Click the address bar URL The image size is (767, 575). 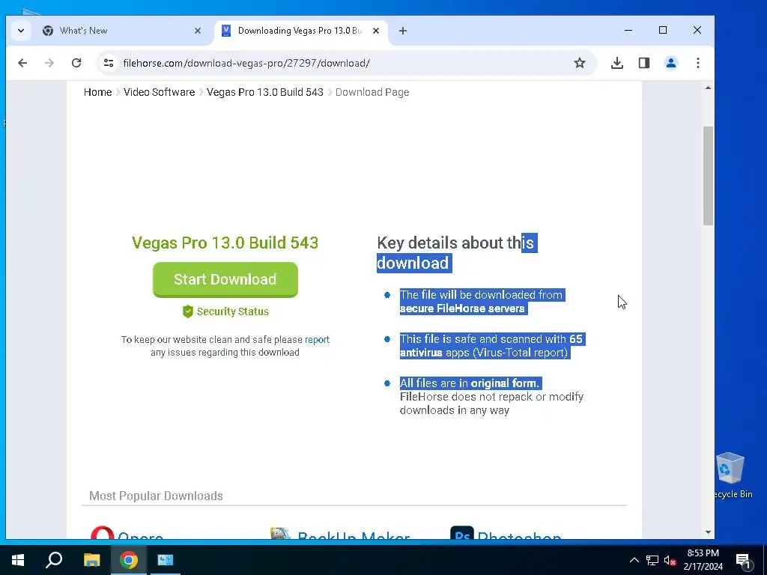246,63
